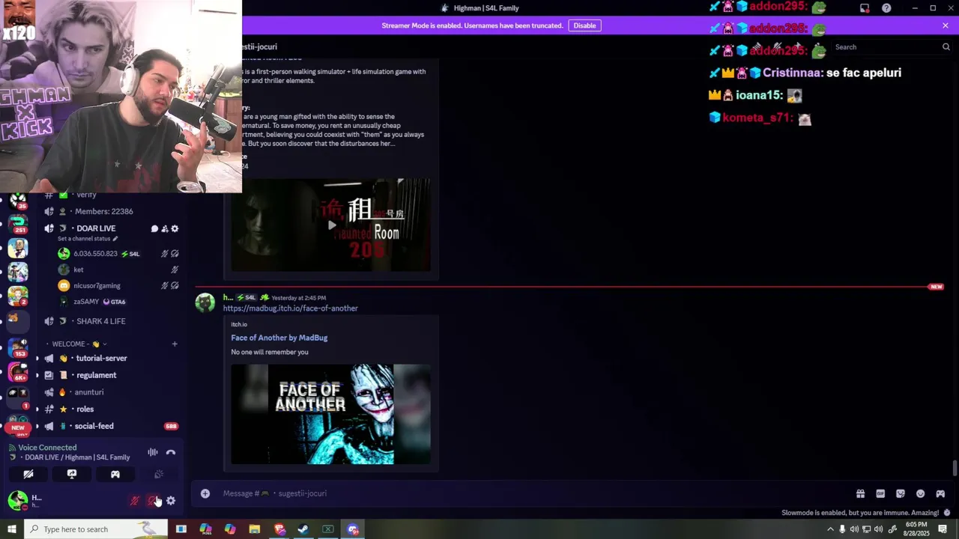Open server with 6K+ notifications badge

click(18, 372)
